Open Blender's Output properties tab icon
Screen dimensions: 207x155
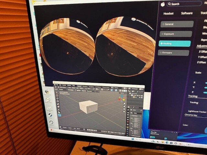128,115
